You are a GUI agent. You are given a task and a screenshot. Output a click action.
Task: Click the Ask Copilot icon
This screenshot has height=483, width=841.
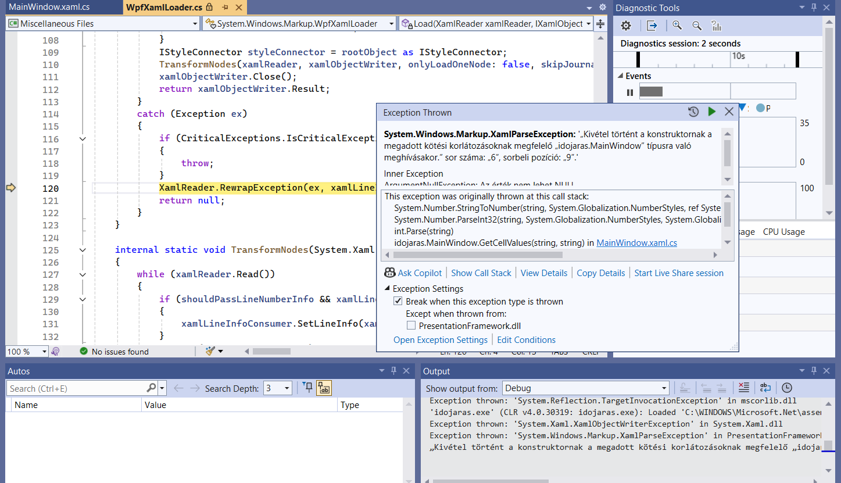pyautogui.click(x=389, y=273)
